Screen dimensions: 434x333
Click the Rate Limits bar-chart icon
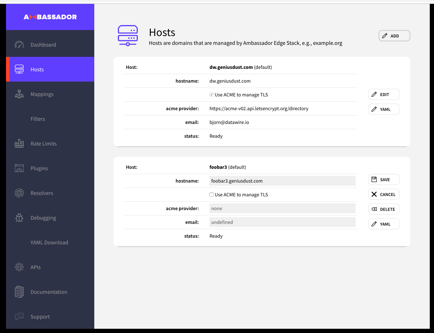[x=19, y=143]
